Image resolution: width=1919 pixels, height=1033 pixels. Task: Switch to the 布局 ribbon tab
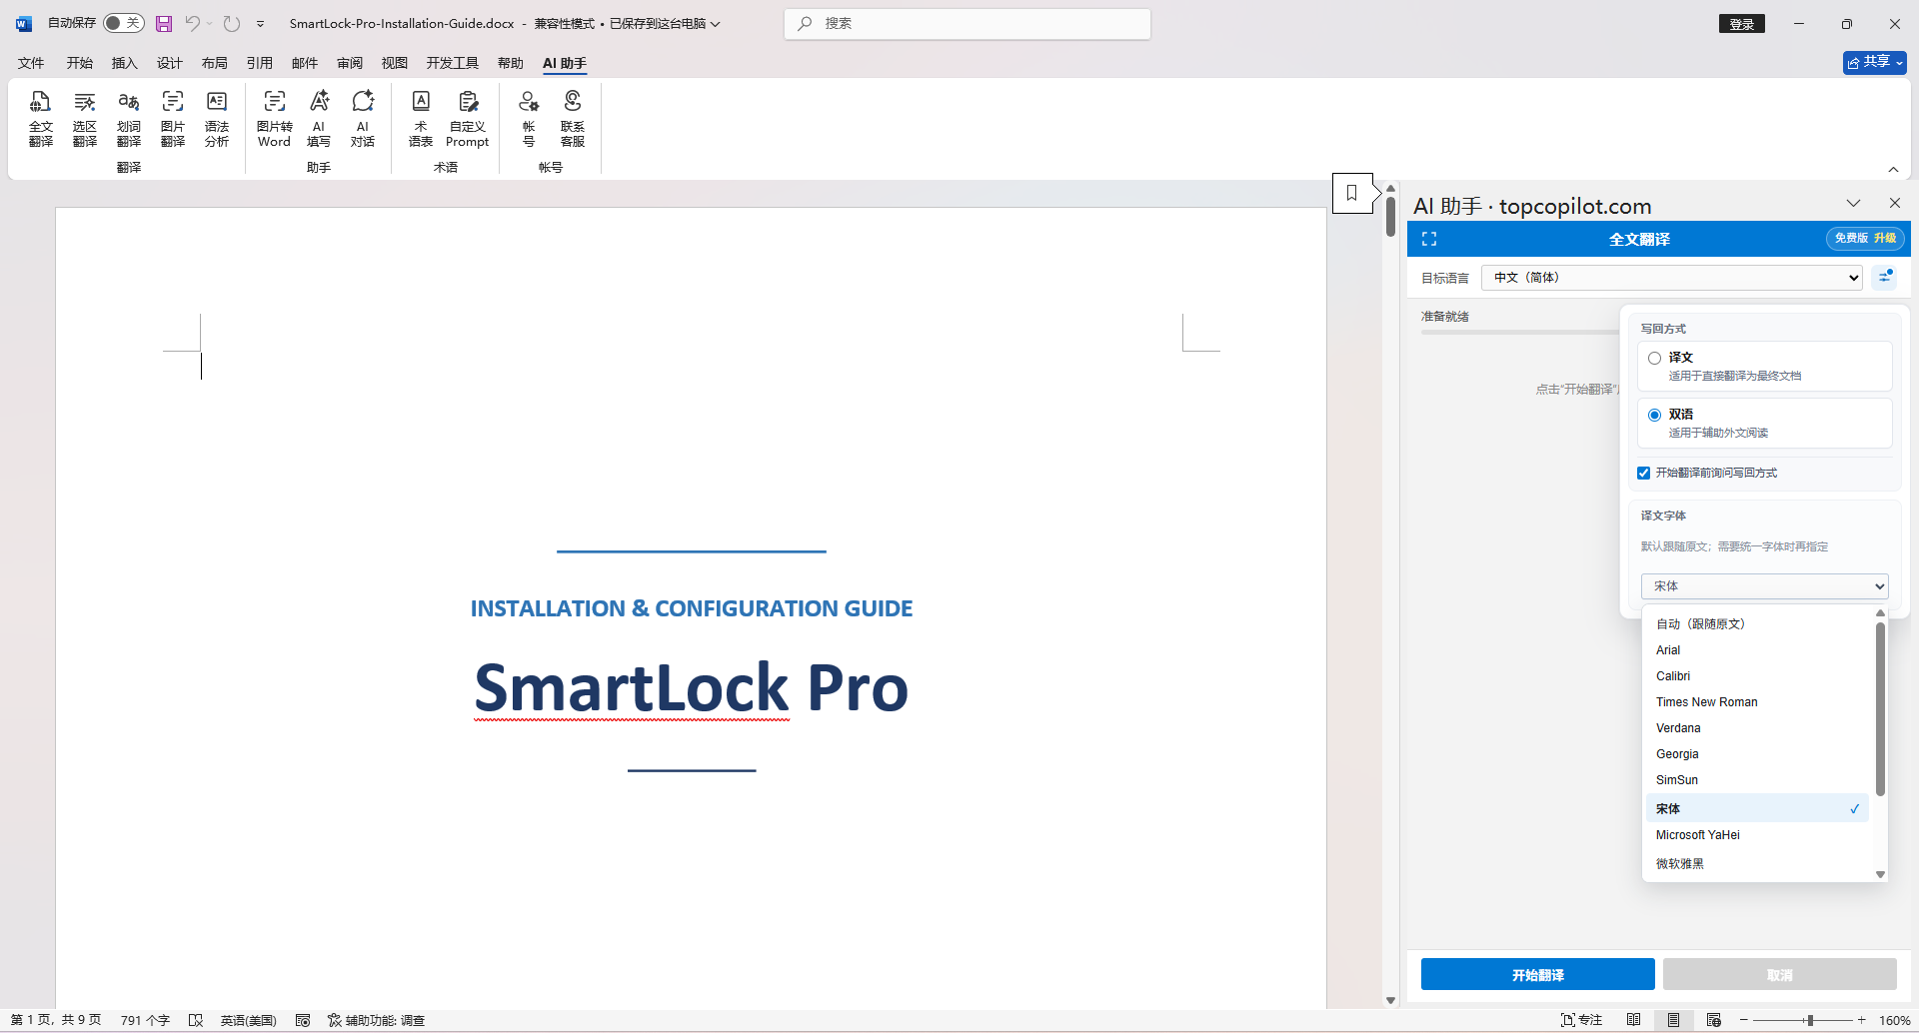[215, 63]
